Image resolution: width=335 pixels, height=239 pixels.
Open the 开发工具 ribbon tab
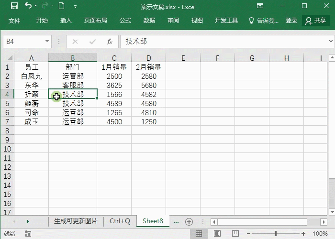(226, 21)
